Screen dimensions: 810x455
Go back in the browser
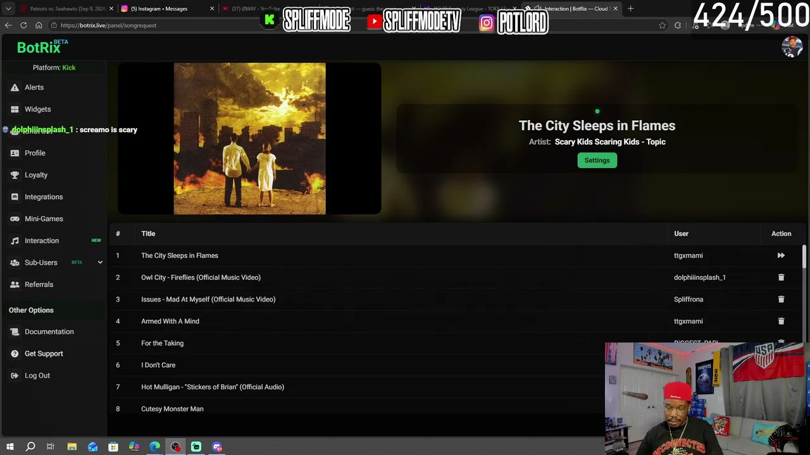pyautogui.click(x=8, y=25)
